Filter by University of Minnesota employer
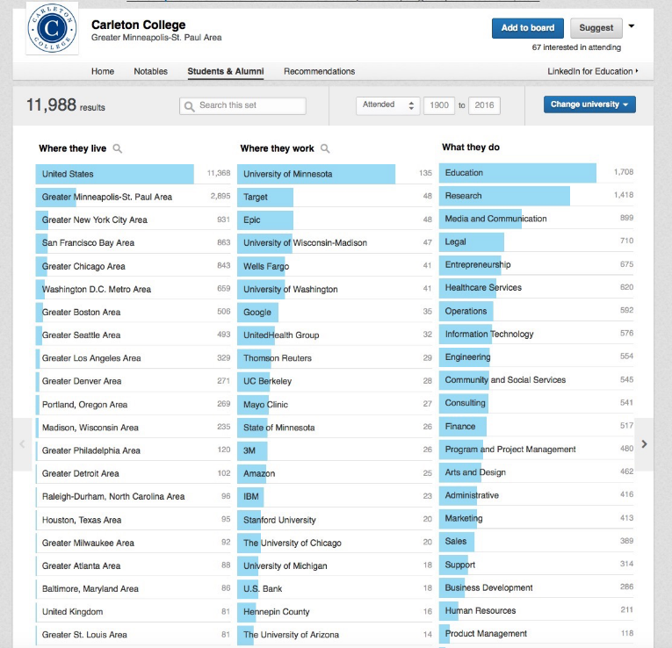Viewport: 672px width, 648px height. [335, 174]
